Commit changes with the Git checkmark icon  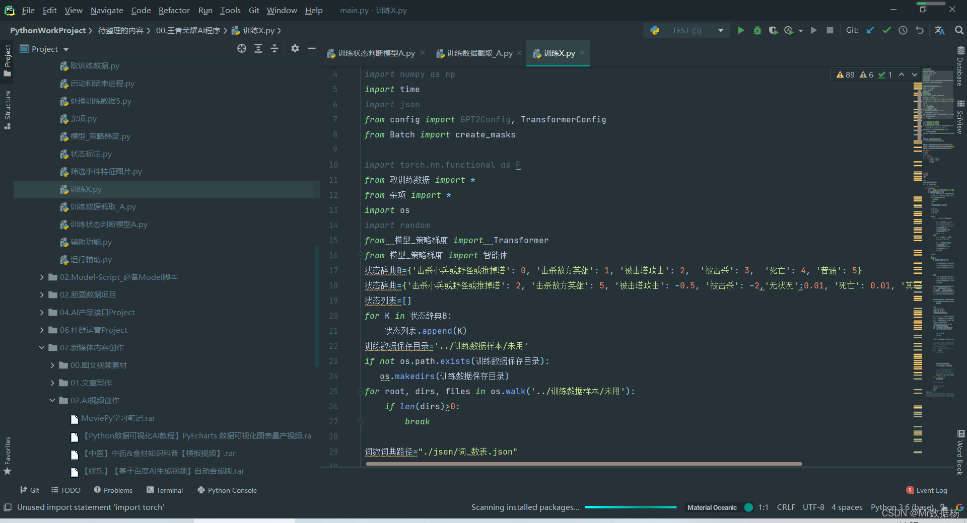(886, 31)
